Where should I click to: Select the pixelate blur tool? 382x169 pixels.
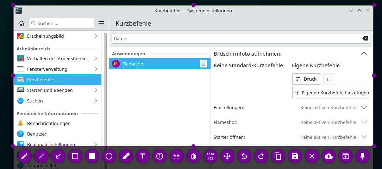[176, 156]
